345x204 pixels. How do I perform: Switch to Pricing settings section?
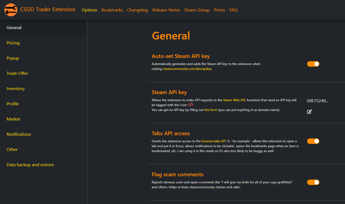(x=43, y=43)
